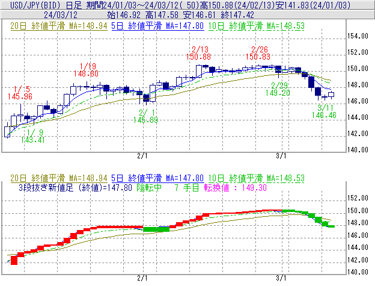Open the 5日 MA=147.80 link in lower chart

(x=157, y=178)
